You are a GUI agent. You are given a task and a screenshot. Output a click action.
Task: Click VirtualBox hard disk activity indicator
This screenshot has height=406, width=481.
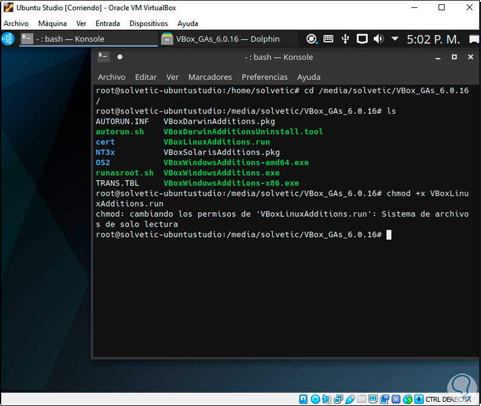coord(303,399)
